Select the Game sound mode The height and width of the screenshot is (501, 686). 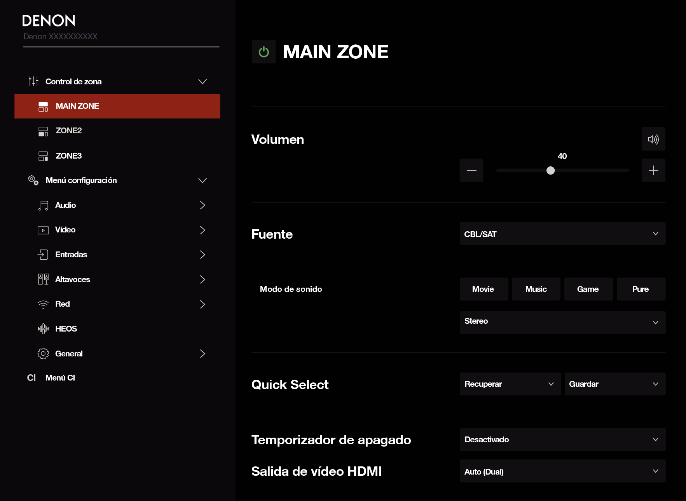click(588, 289)
